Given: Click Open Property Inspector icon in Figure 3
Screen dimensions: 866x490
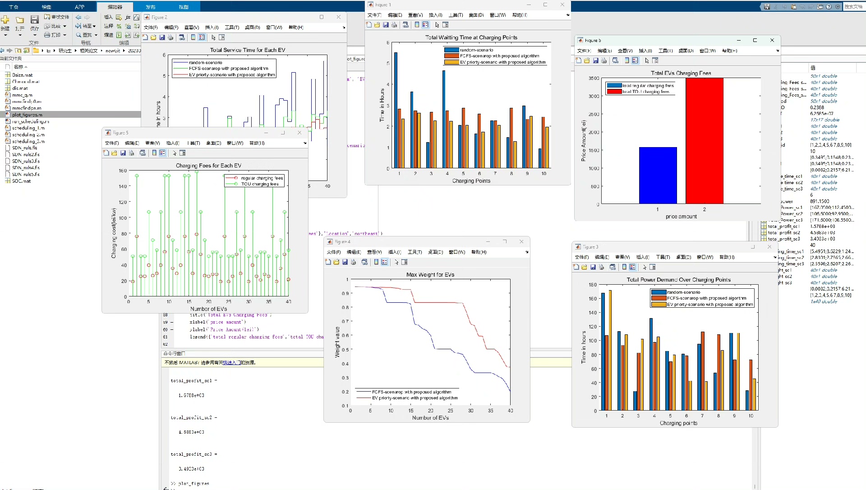Looking at the screenshot, I should (653, 267).
